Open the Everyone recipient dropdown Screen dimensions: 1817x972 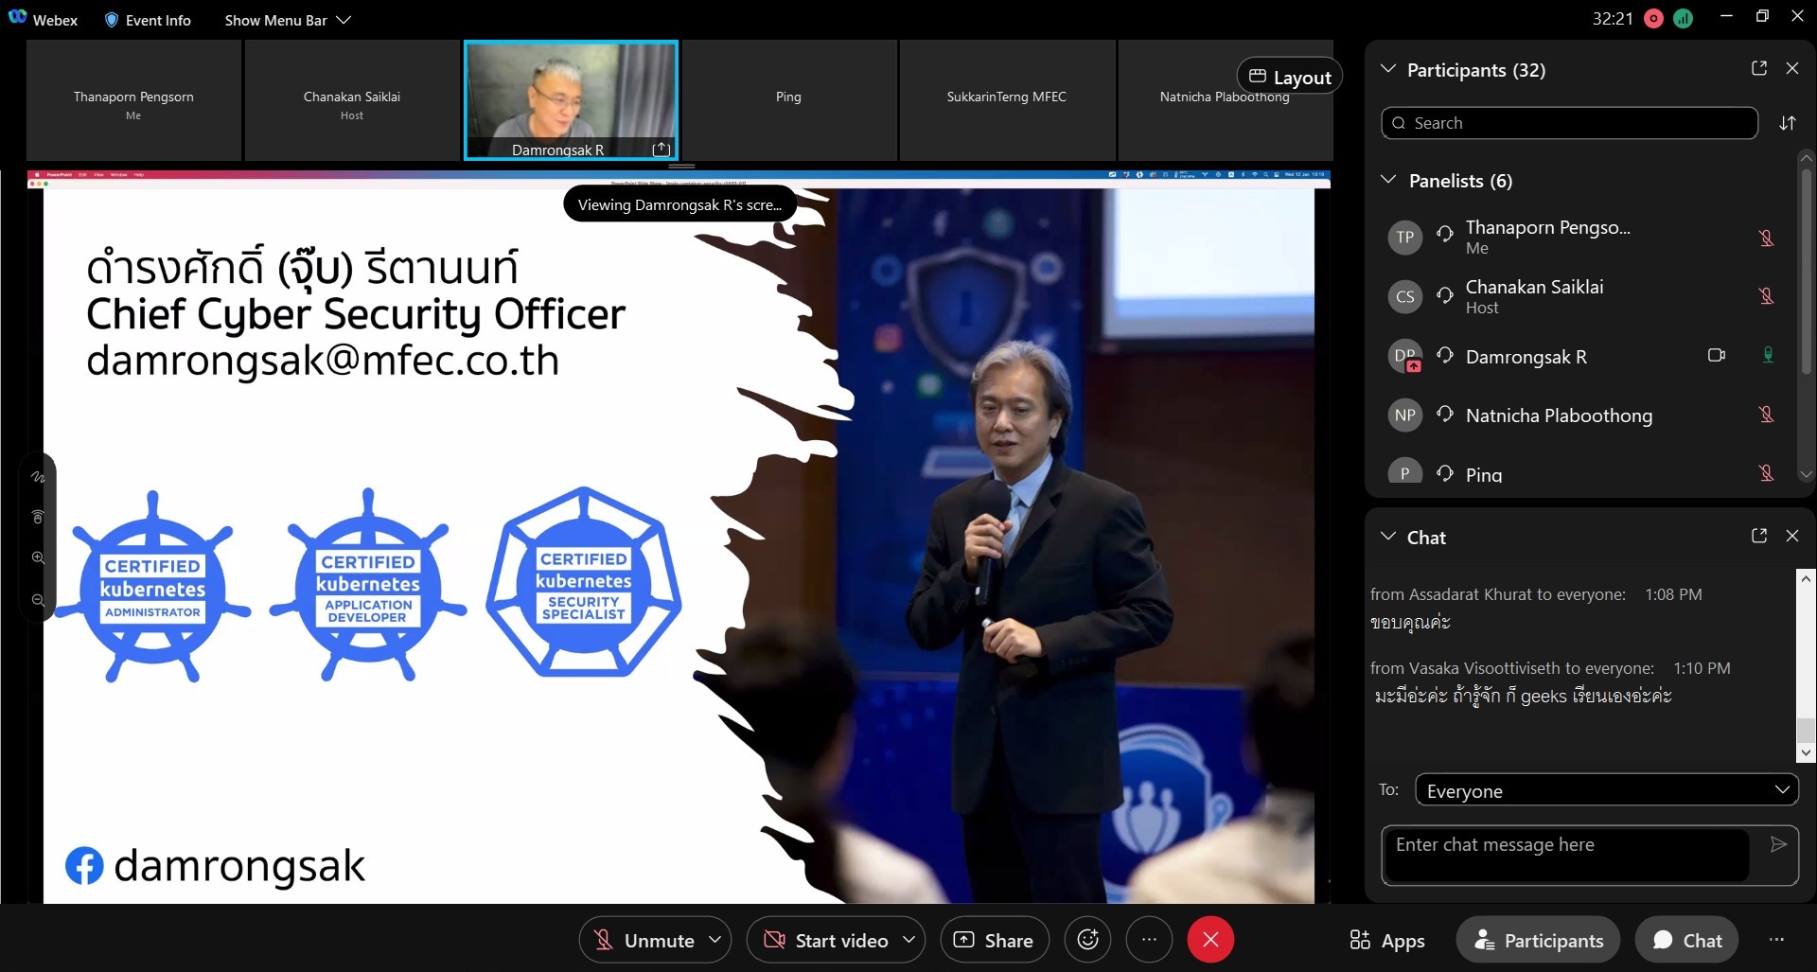[x=1606, y=790]
